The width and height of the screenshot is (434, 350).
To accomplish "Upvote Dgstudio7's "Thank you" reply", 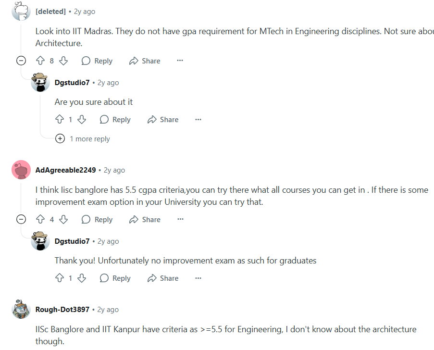I will point(60,278).
